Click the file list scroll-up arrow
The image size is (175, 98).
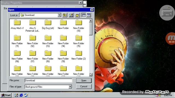91,21
